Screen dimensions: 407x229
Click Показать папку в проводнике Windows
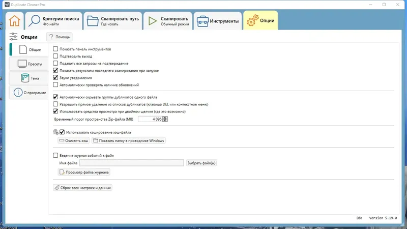tap(129, 140)
